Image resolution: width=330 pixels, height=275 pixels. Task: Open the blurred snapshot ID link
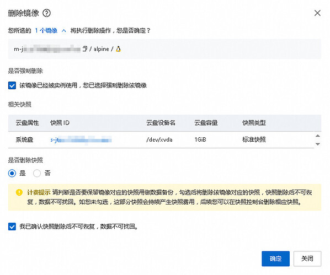pos(81,140)
